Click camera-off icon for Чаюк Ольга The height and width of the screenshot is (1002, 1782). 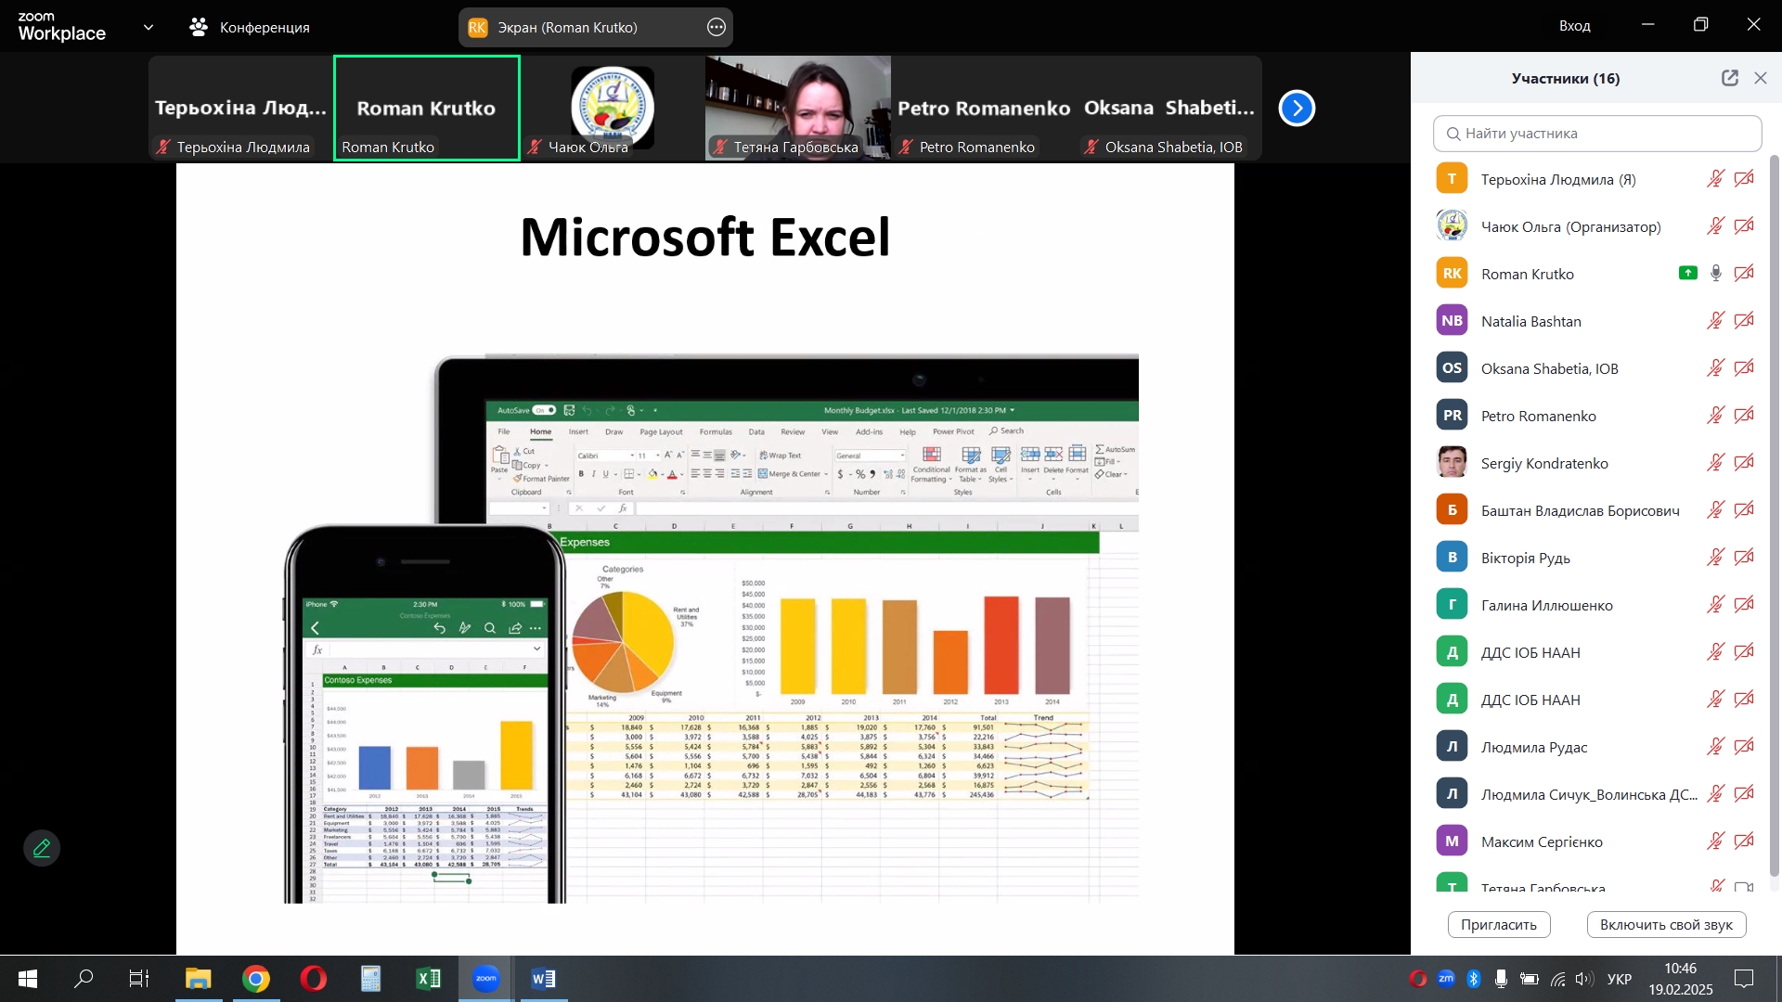point(1744,226)
